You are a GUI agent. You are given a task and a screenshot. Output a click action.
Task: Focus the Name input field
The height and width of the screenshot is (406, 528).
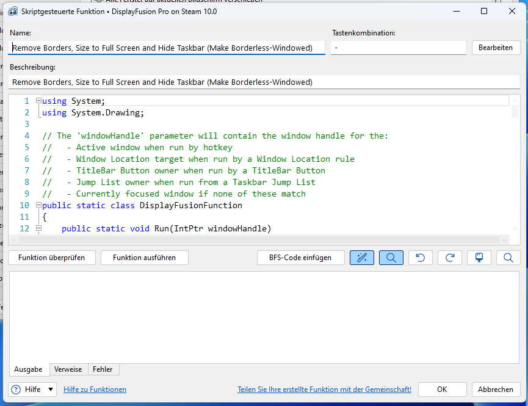[x=167, y=48]
